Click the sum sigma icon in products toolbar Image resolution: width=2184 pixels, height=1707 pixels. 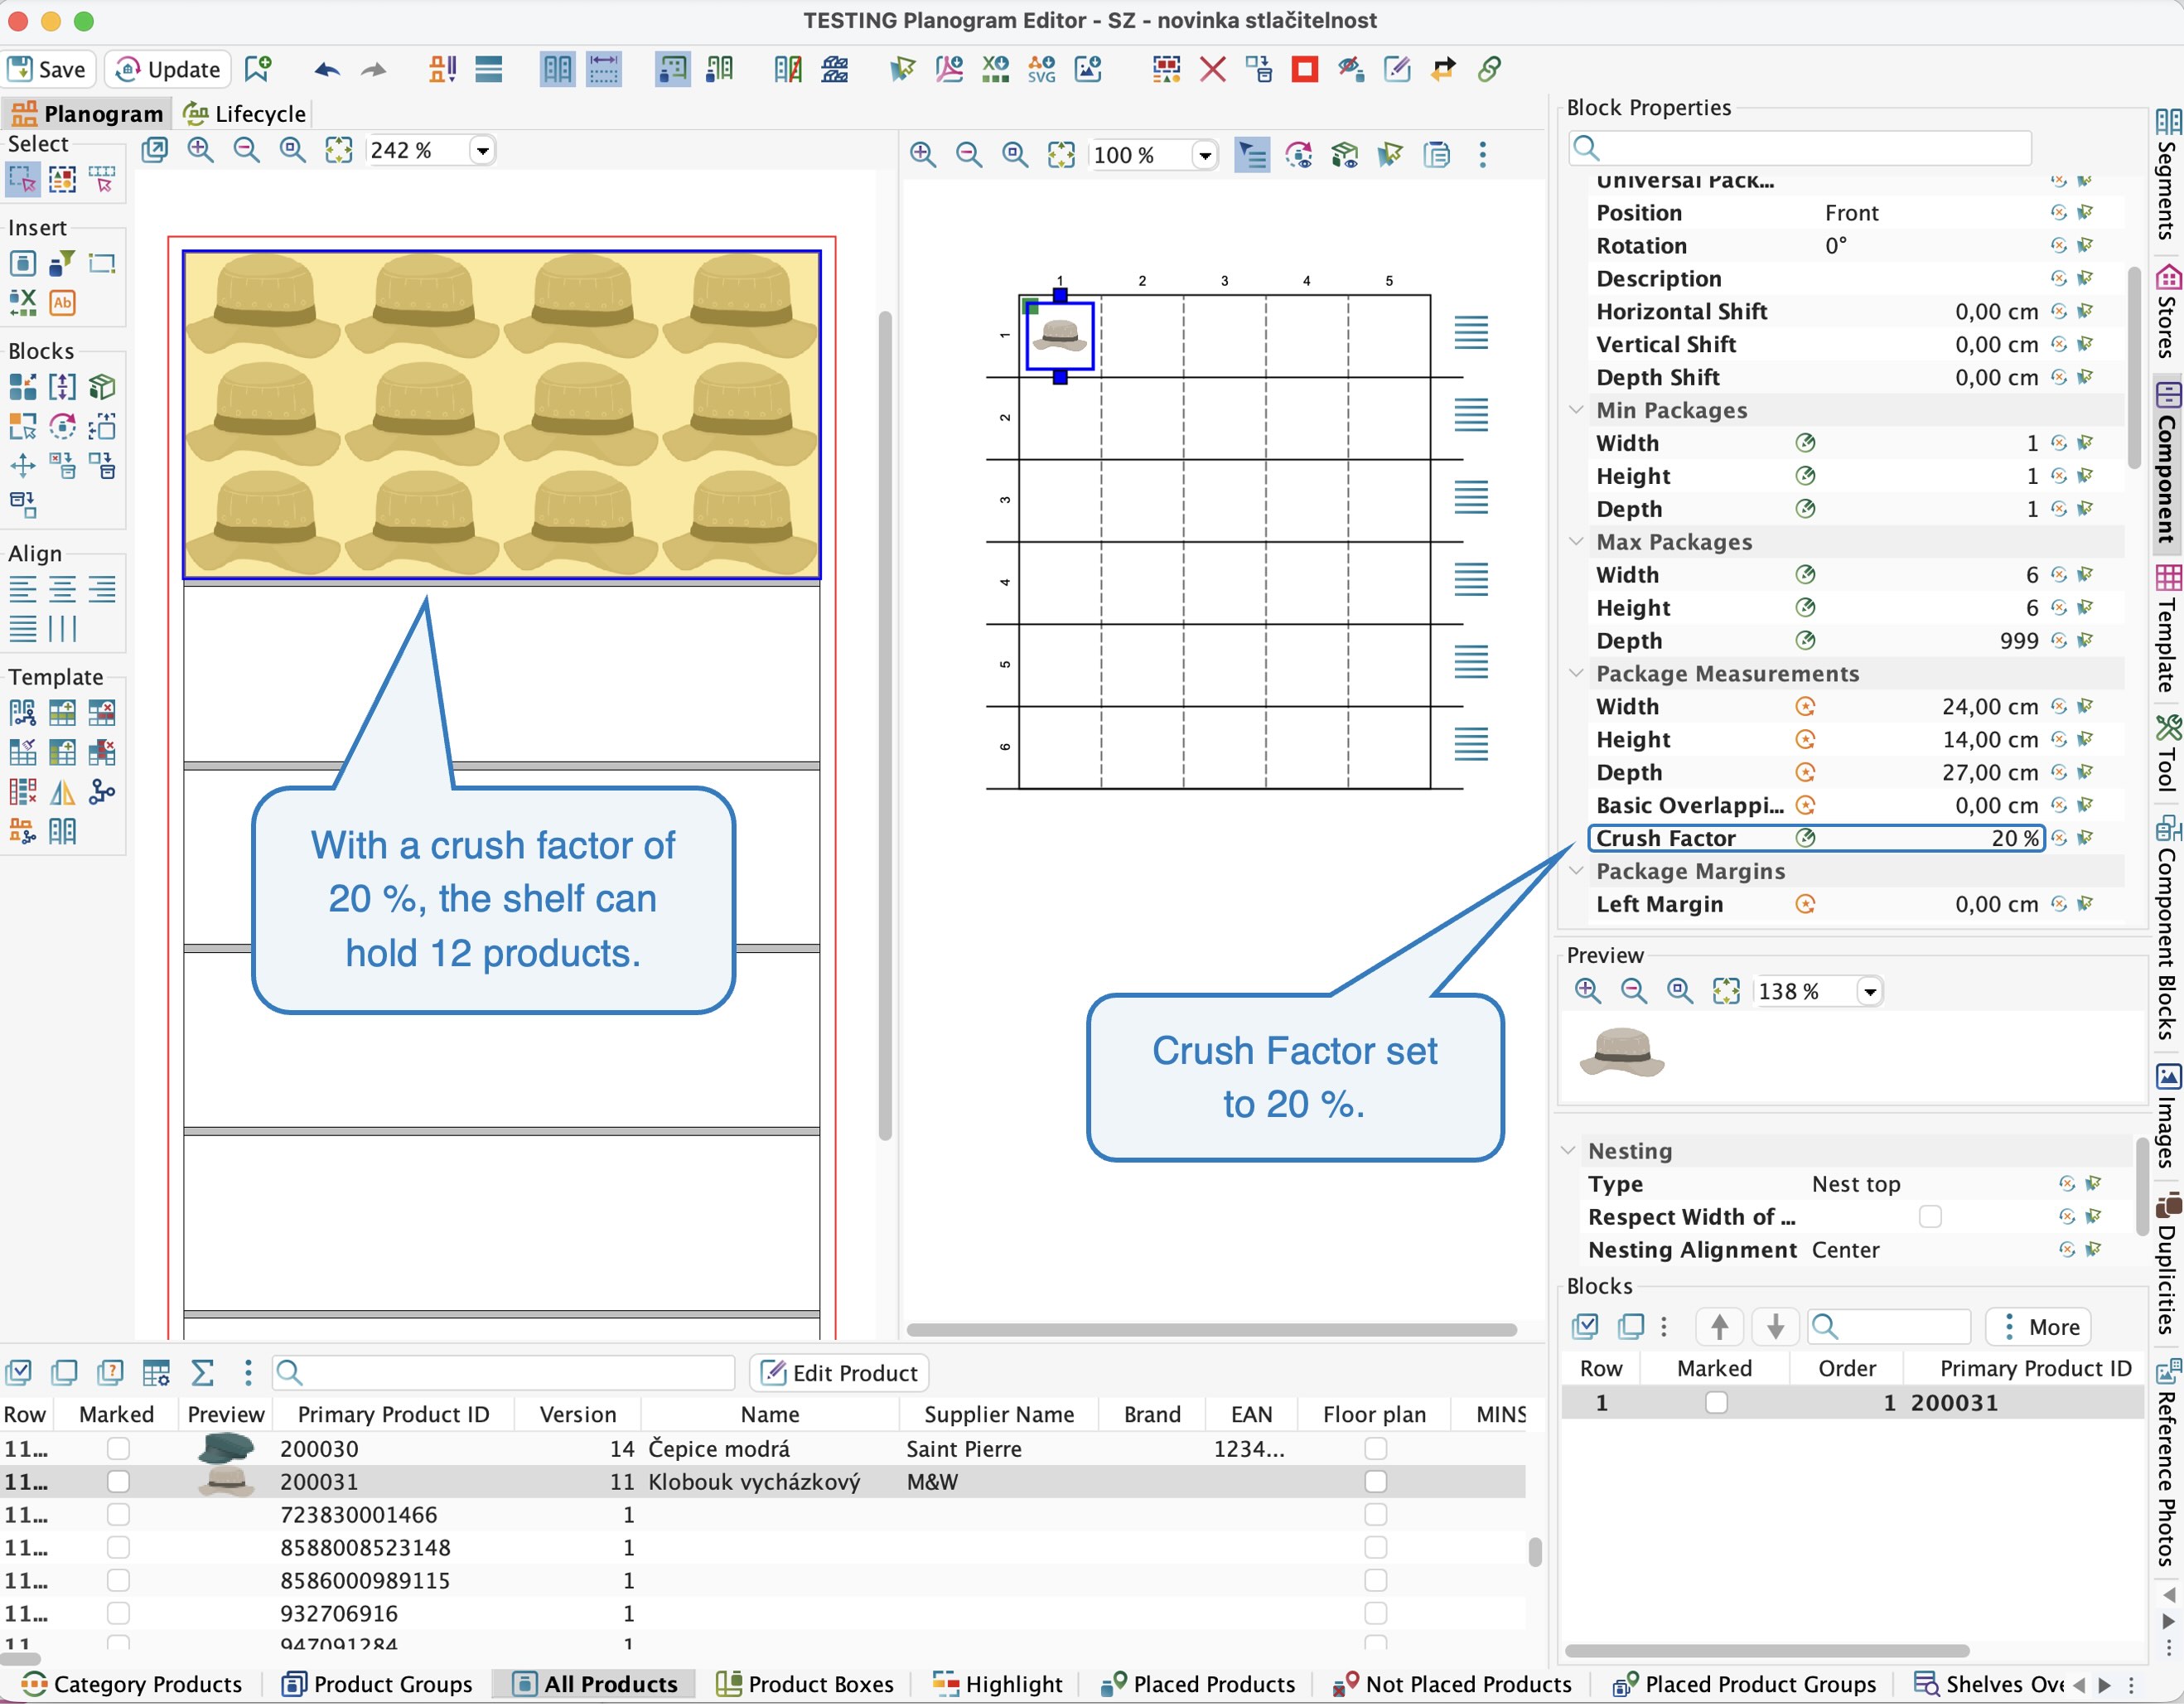[x=202, y=1374]
